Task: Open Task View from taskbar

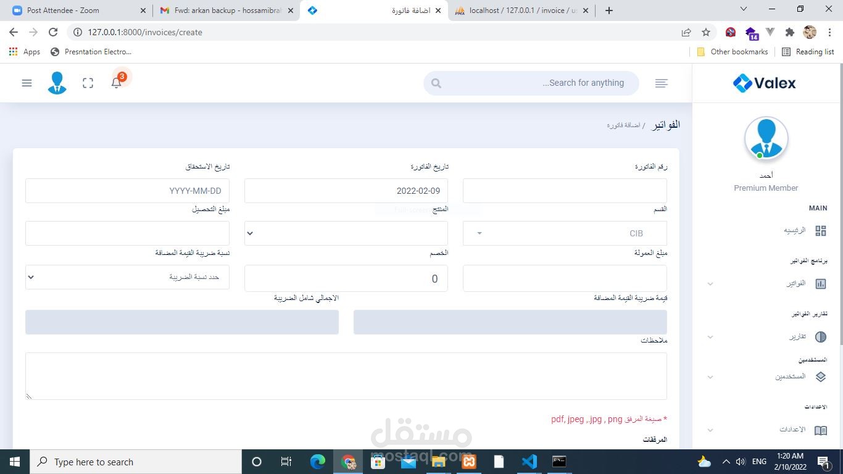Action: tap(286, 461)
